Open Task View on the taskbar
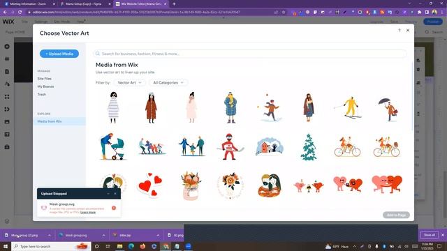Screen dimensions: 447x251 [108, 246]
